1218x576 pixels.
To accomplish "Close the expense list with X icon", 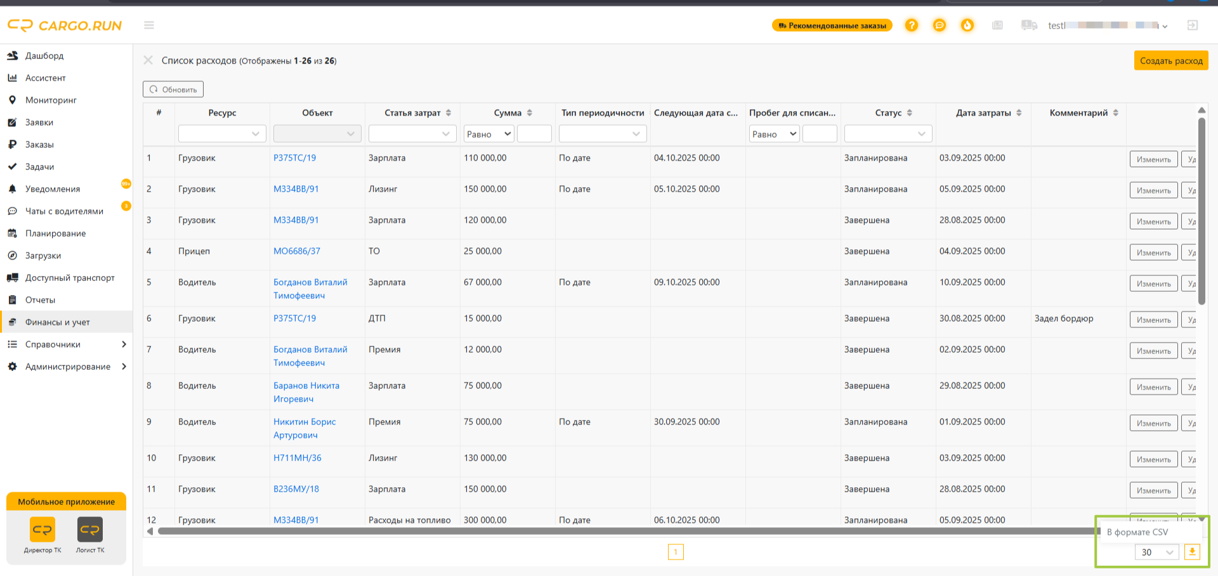I will click(148, 60).
